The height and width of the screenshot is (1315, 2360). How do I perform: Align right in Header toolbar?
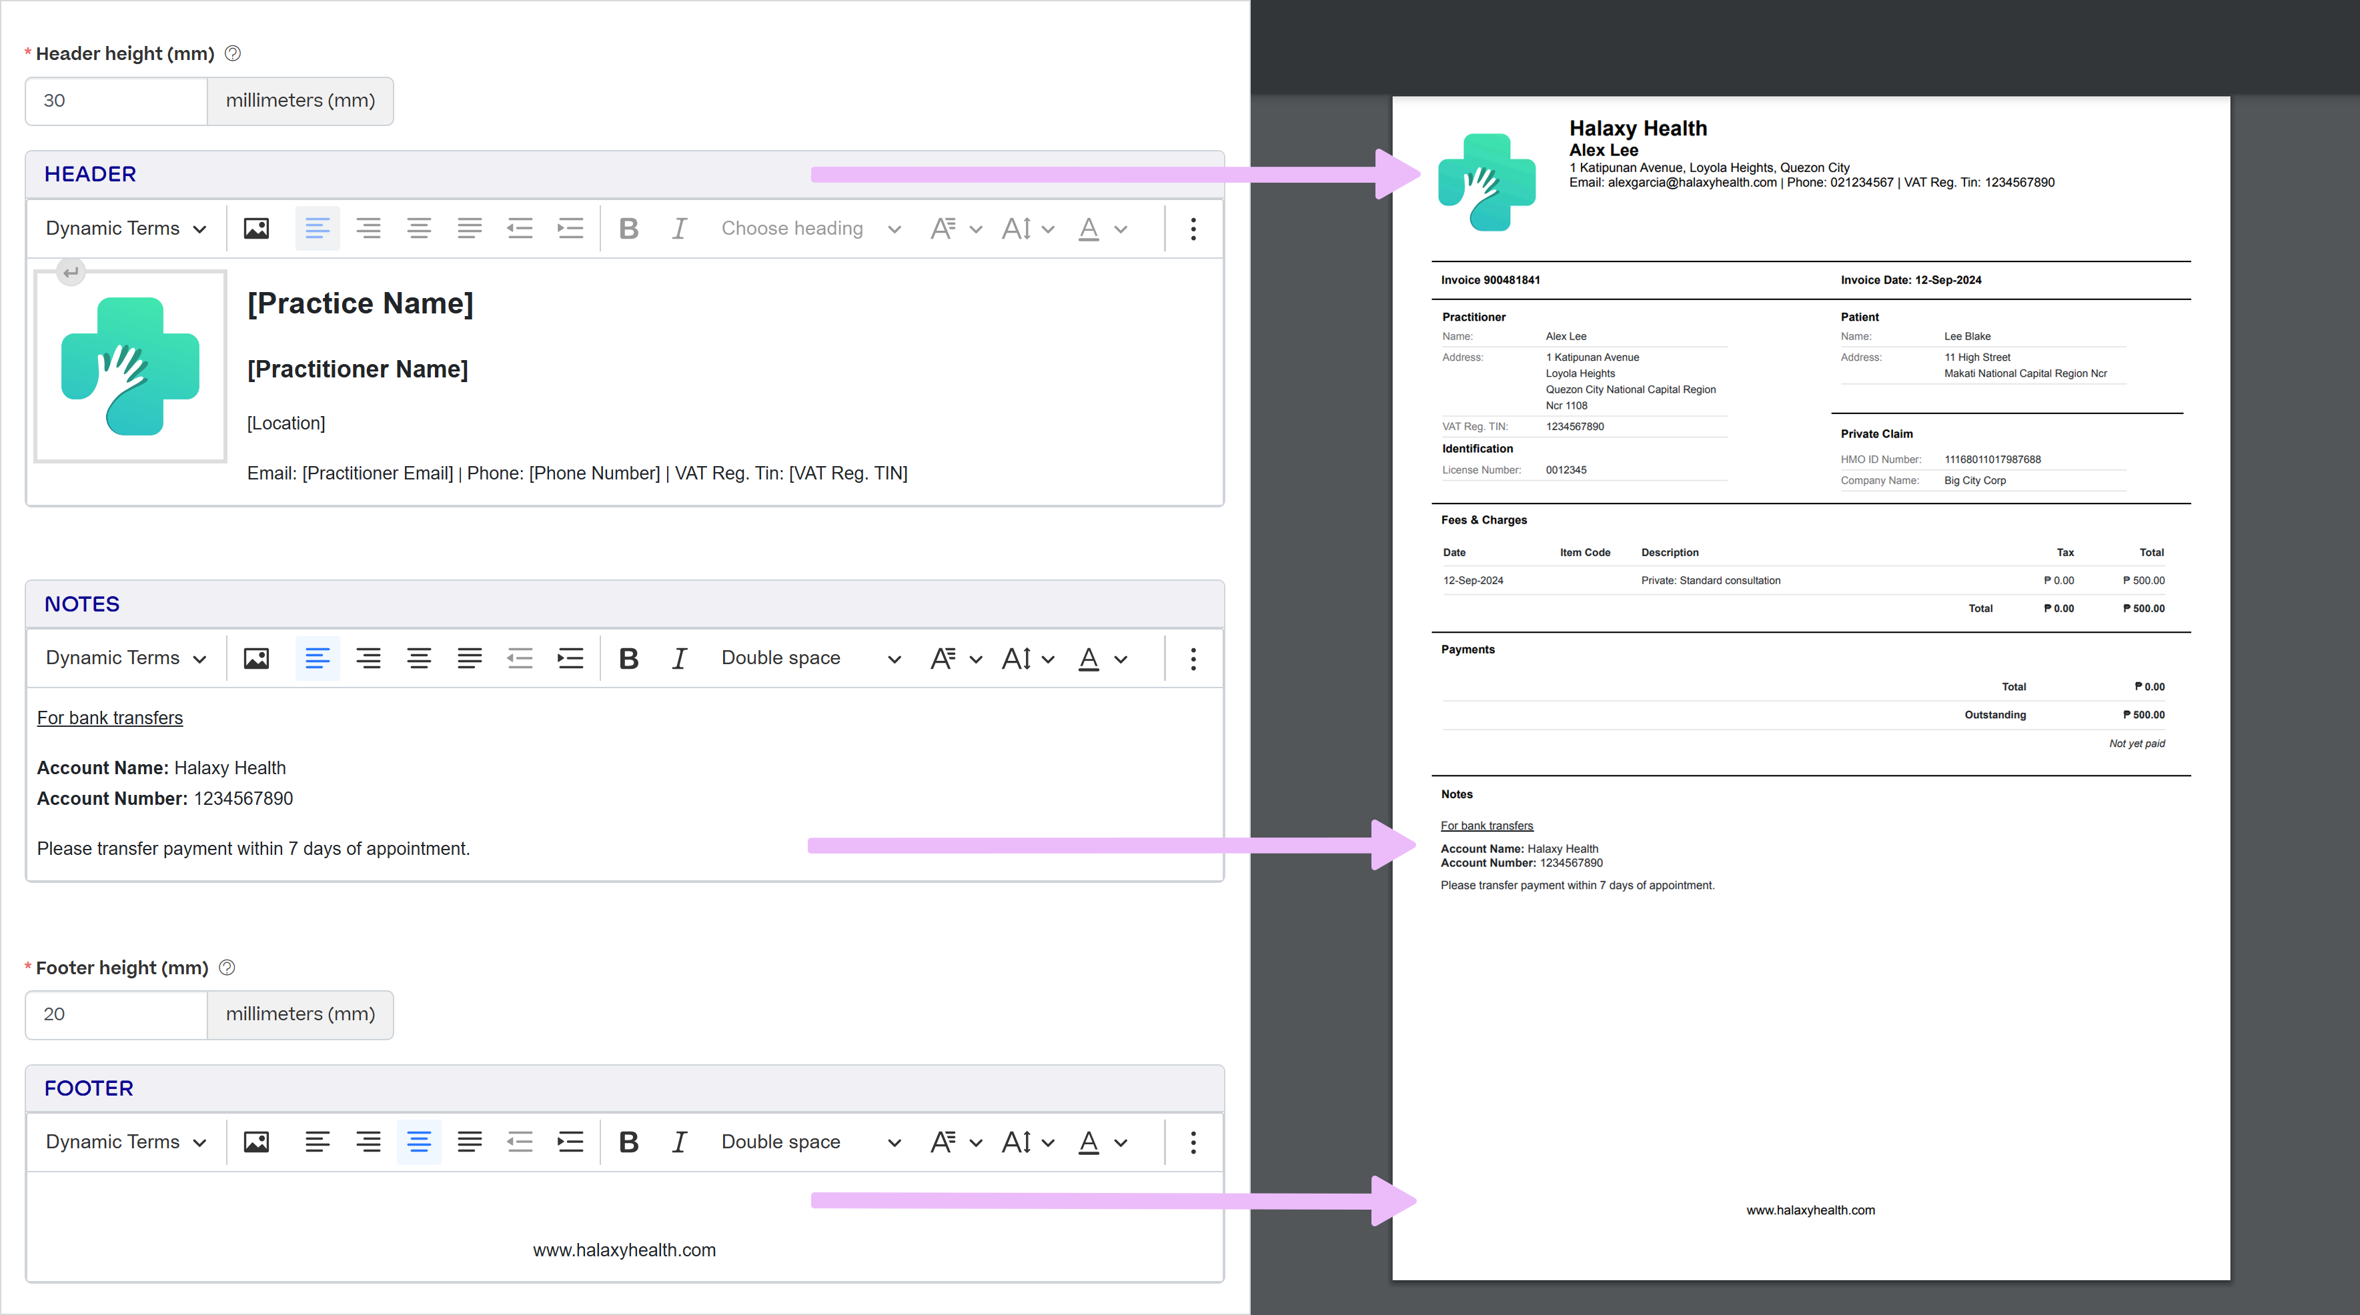tap(368, 229)
